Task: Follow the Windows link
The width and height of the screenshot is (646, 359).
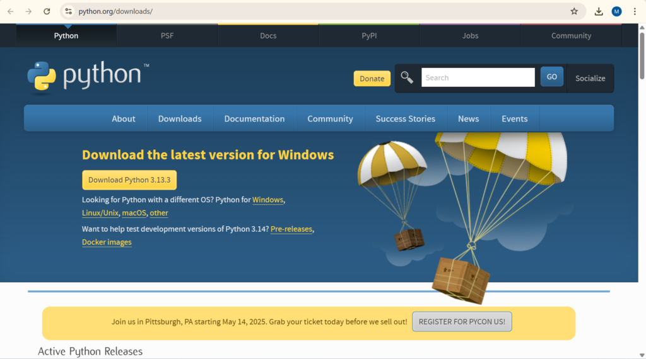Action: point(267,200)
